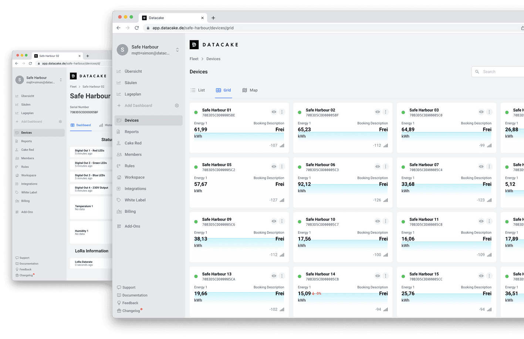Open three-dot menu of Safe Harbour 02
This screenshot has width=524, height=339.
(385, 112)
